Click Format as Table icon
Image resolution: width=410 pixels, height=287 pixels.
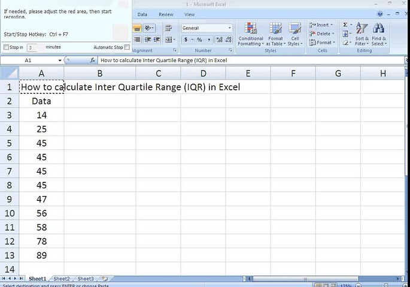[275, 28]
